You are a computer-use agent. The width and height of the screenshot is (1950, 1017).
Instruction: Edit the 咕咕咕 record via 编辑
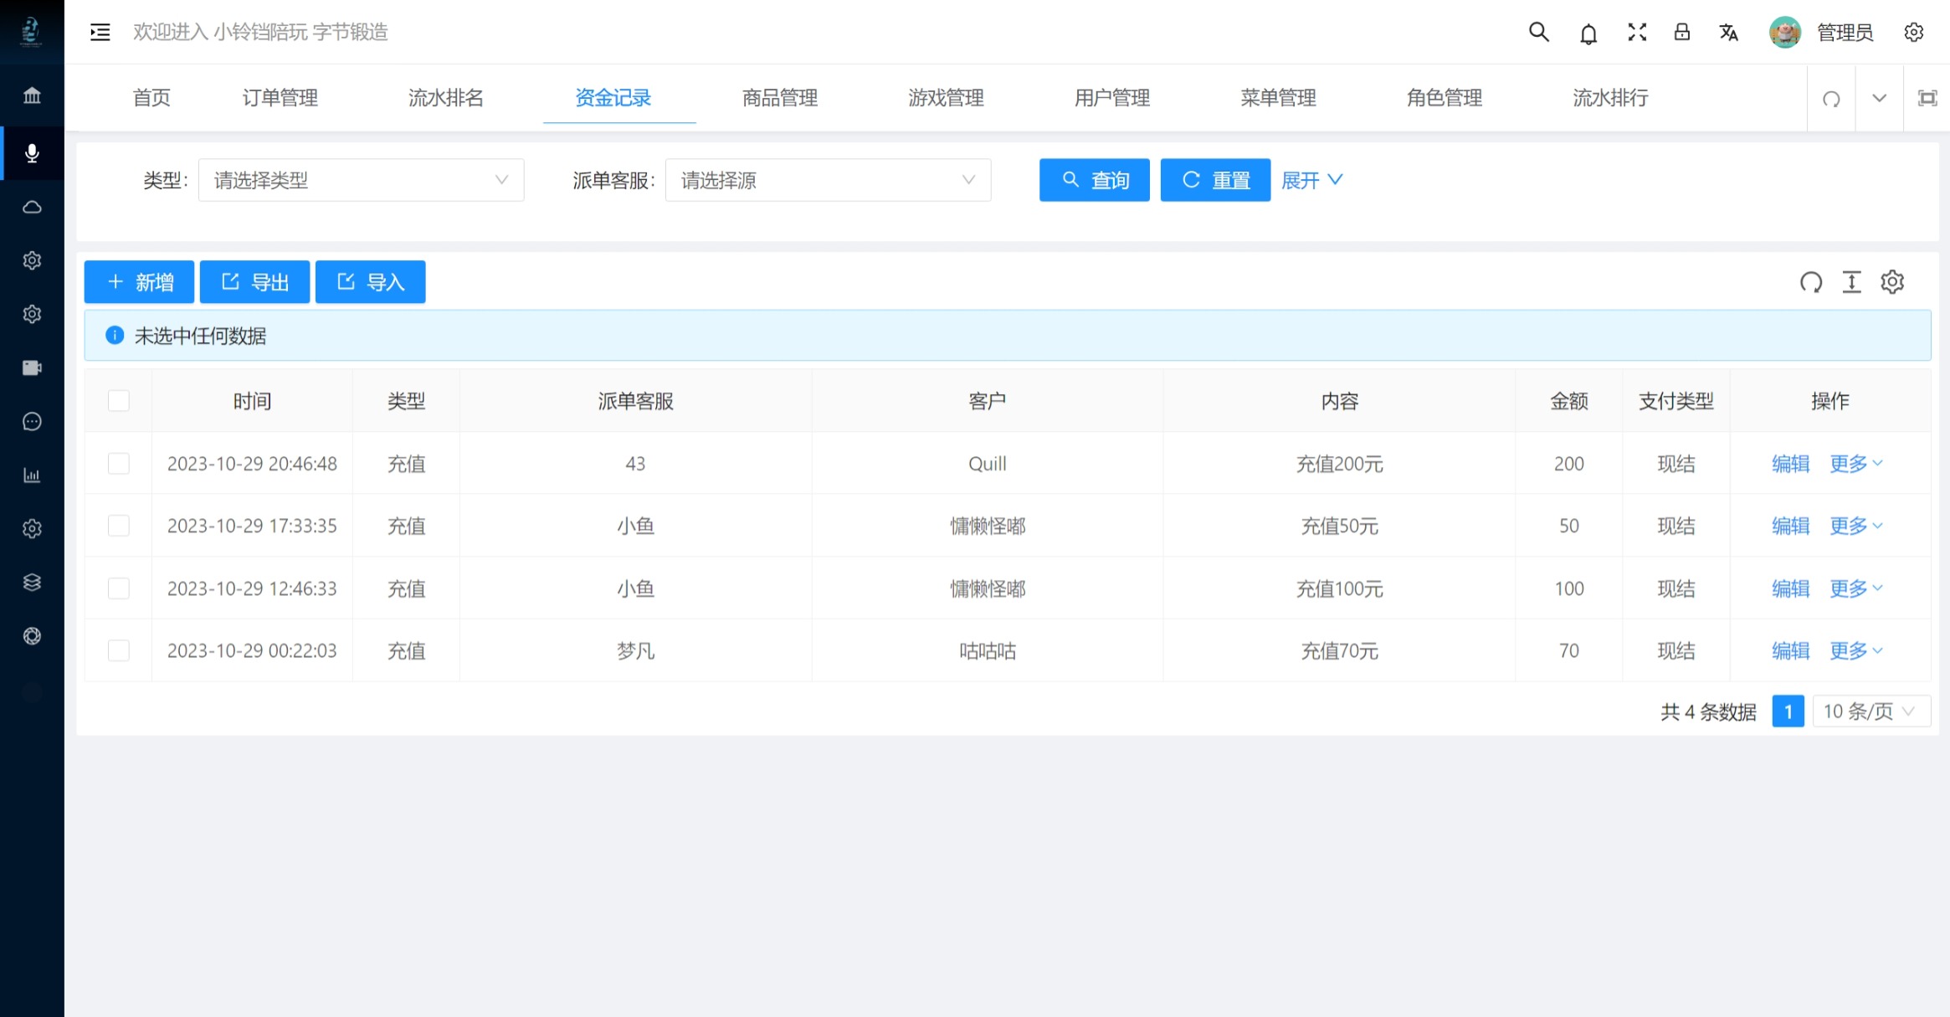pyautogui.click(x=1790, y=650)
